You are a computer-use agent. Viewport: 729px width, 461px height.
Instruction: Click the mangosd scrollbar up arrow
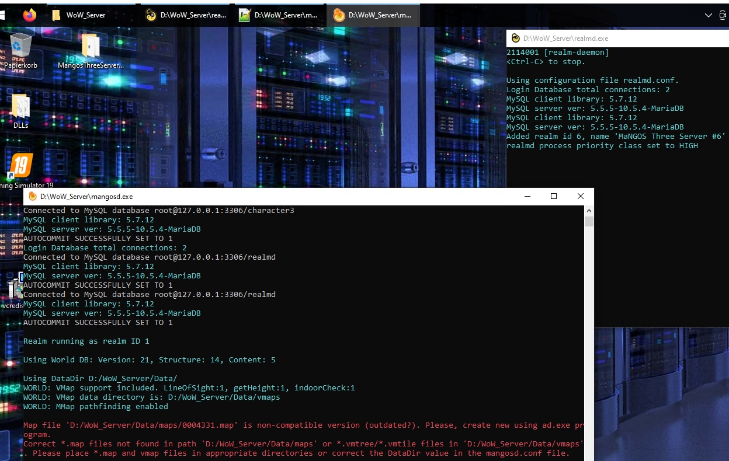(589, 211)
